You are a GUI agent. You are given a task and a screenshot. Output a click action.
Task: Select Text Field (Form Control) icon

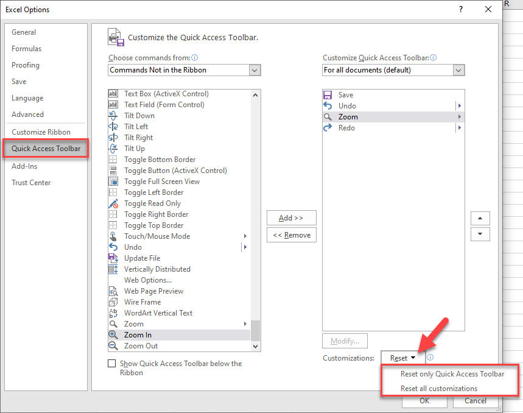pos(113,105)
